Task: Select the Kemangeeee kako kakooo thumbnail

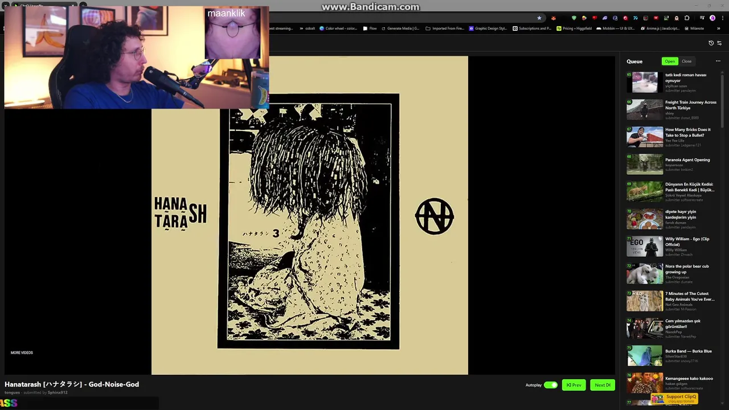Action: pos(645,383)
